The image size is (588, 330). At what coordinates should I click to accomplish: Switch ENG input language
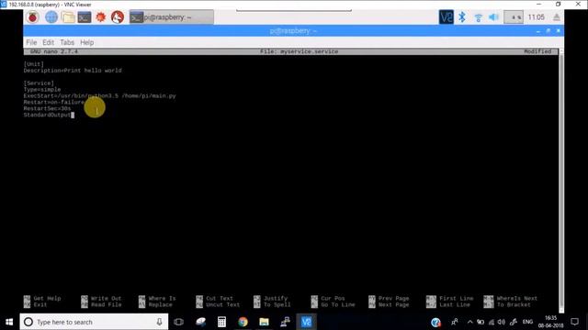click(527, 322)
